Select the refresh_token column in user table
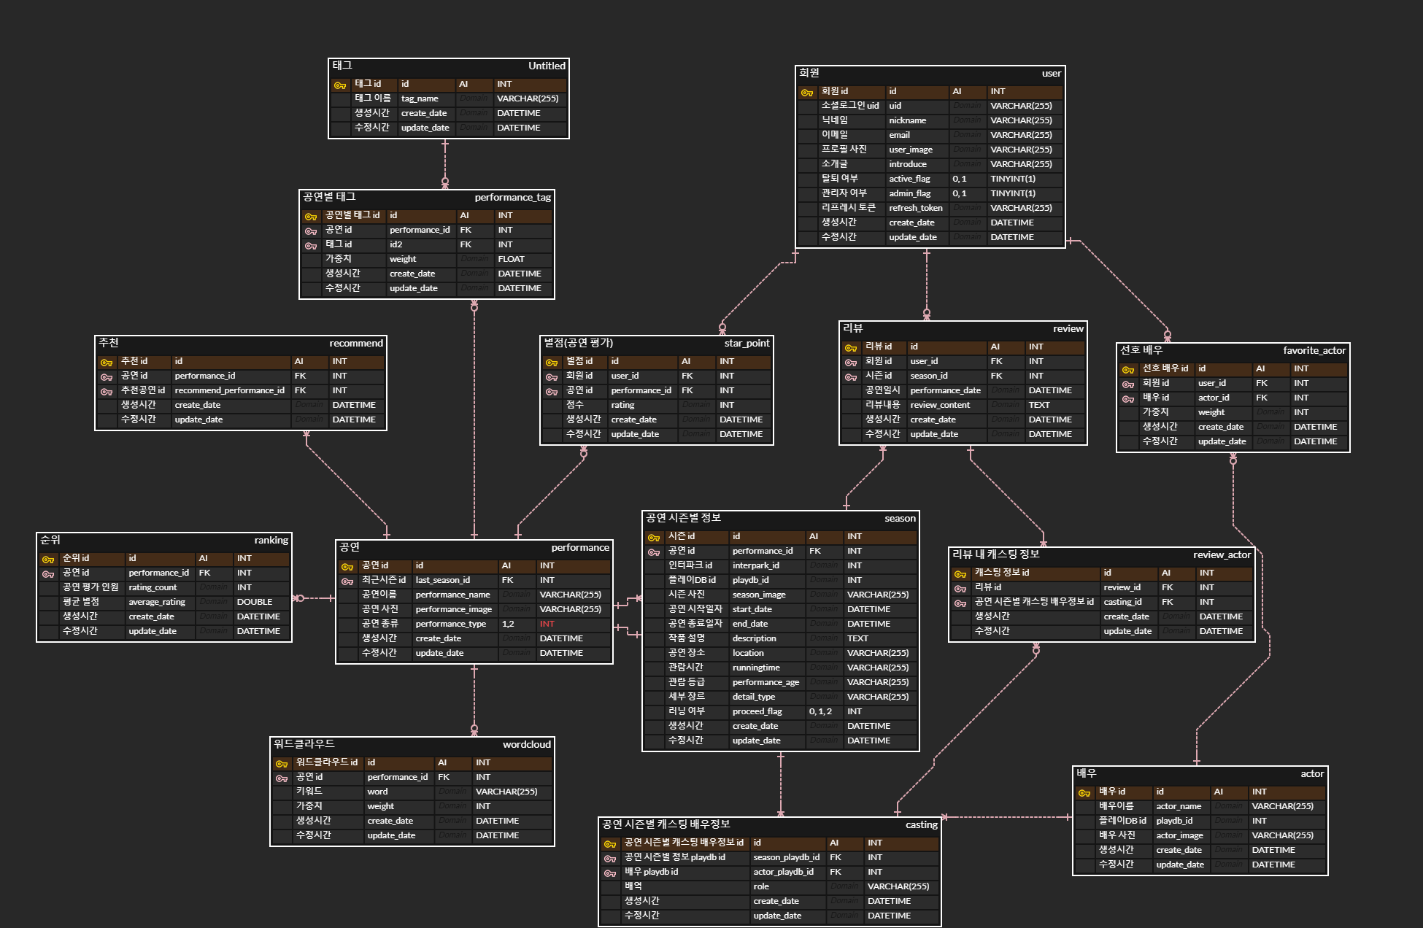1423x928 pixels. point(915,208)
